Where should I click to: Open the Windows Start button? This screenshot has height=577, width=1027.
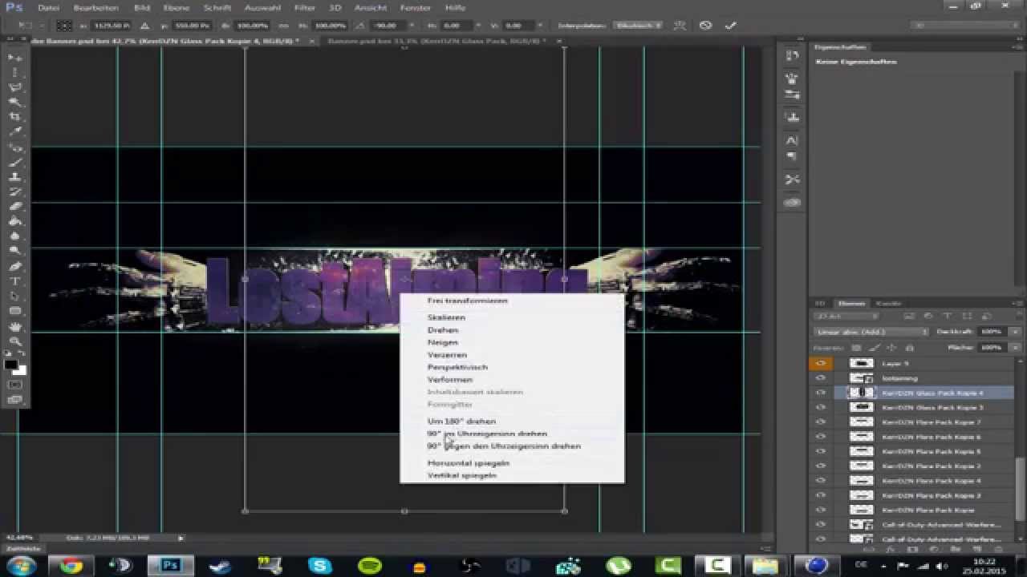click(21, 566)
